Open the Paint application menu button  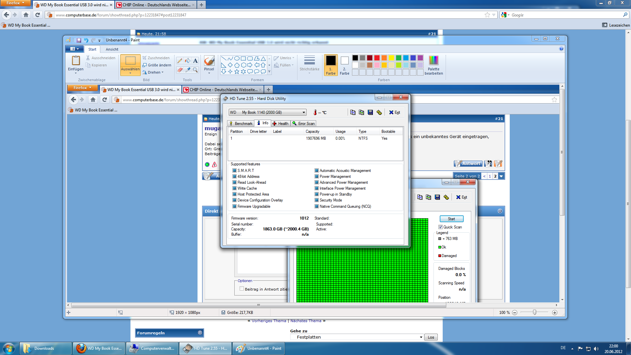click(x=75, y=49)
